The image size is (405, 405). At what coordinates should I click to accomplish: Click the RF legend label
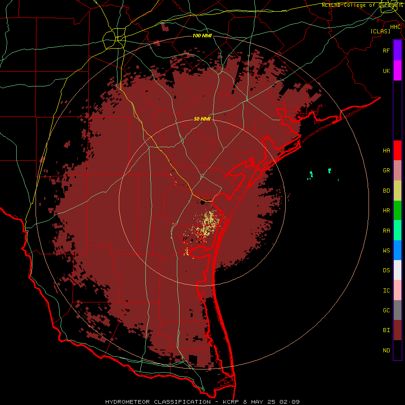coord(386,50)
